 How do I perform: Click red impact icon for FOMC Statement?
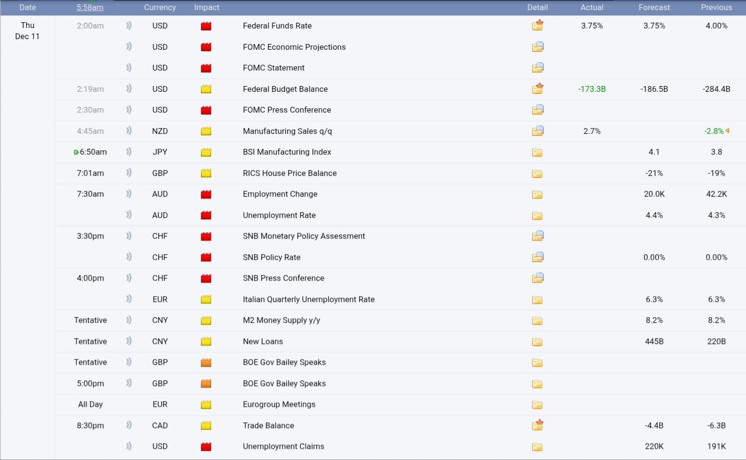tap(206, 68)
